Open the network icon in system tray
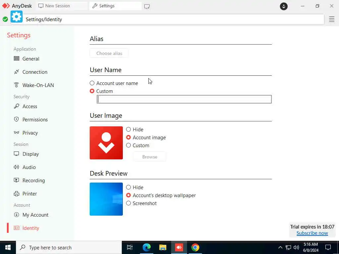339x254 pixels. pos(288,247)
